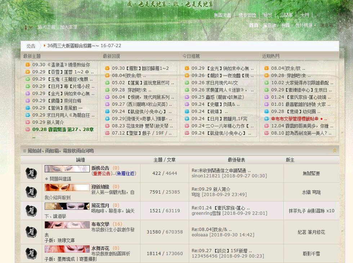Open the 布布文學 forum title
This screenshot has width=353, height=263.
point(100,224)
